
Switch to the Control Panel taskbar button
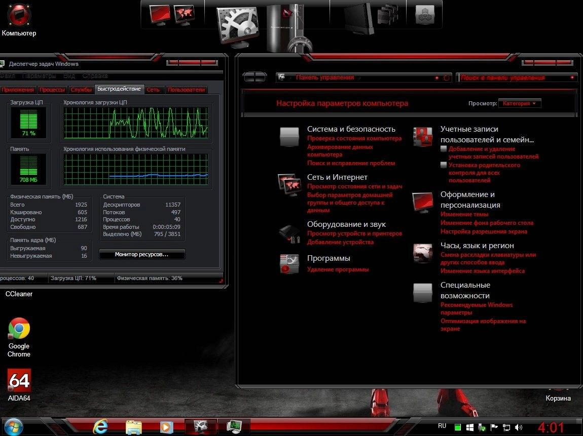(201, 427)
